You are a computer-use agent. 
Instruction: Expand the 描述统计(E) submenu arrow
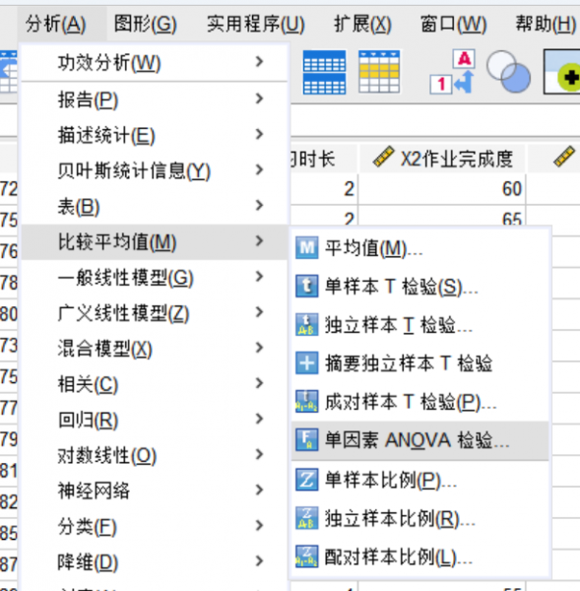click(259, 134)
